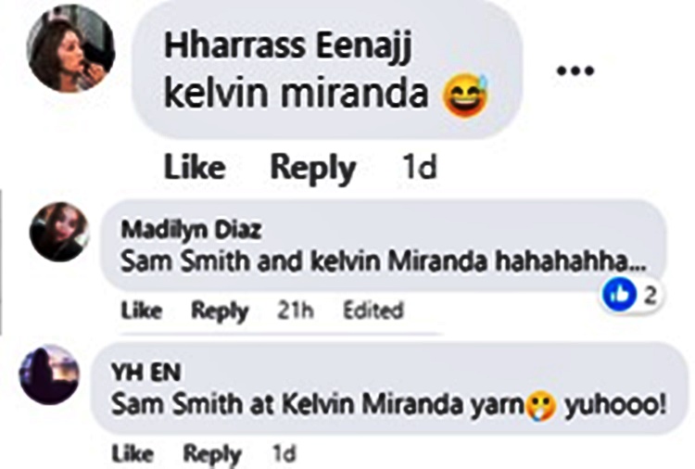Click the emoji in YH EN's comment
695x469 pixels.
coord(540,406)
